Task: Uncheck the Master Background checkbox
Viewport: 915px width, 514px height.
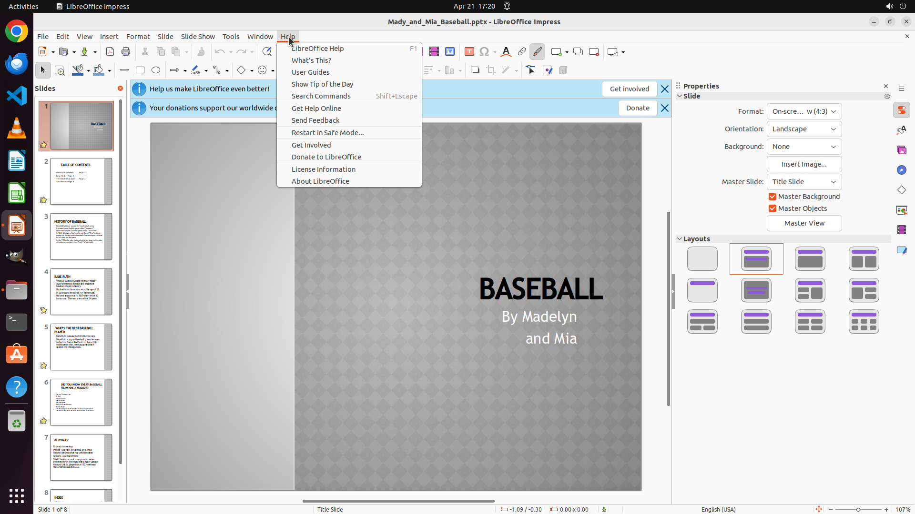Action: point(773,197)
